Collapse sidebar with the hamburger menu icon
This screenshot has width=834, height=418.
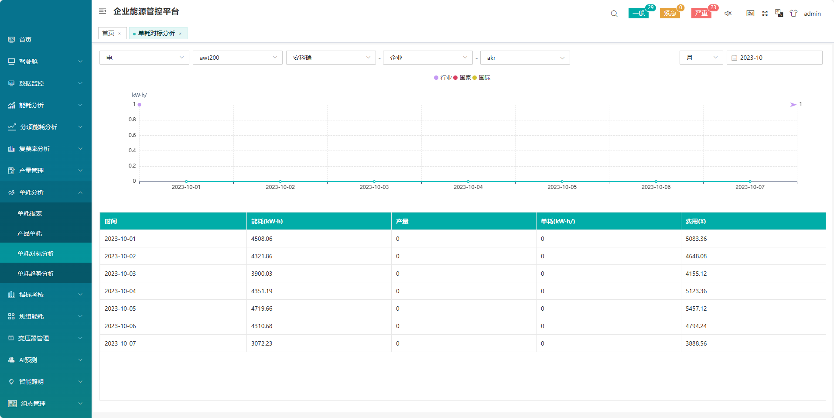pos(103,11)
